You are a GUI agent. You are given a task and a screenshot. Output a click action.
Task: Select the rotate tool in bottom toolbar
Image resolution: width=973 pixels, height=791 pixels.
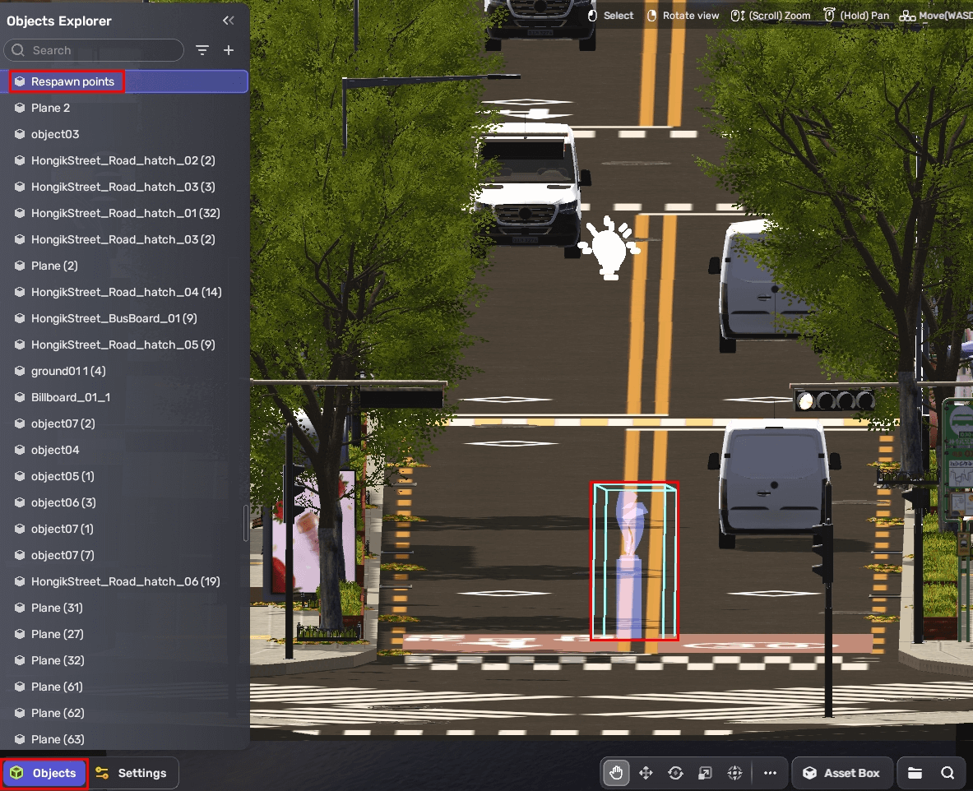tap(675, 773)
